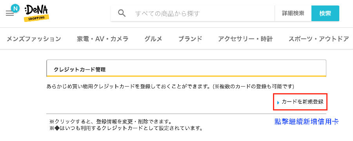Click the magnifying glass search icon

[x=122, y=13]
